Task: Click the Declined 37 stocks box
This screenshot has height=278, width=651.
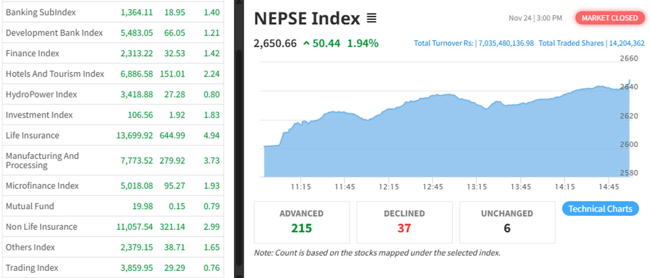Action: [404, 222]
